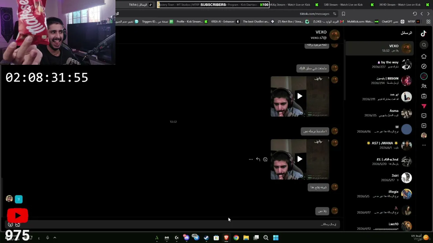This screenshot has height=243, width=433.
Task: Open the MultiKick bookmark
Action: [x=363, y=22]
